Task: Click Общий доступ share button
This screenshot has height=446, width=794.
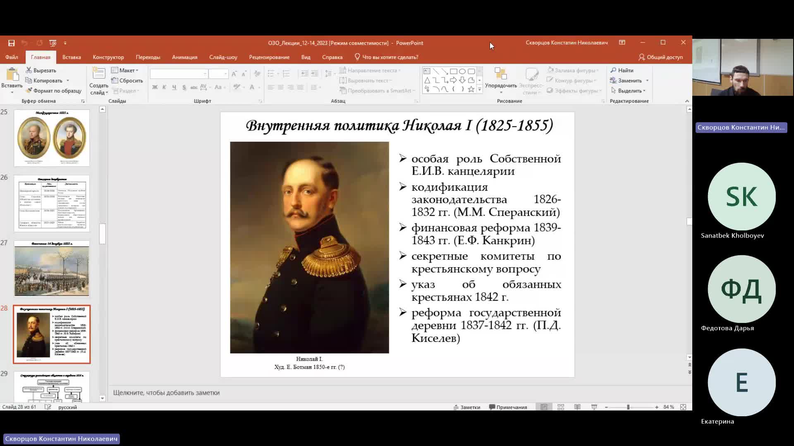Action: click(x=660, y=57)
